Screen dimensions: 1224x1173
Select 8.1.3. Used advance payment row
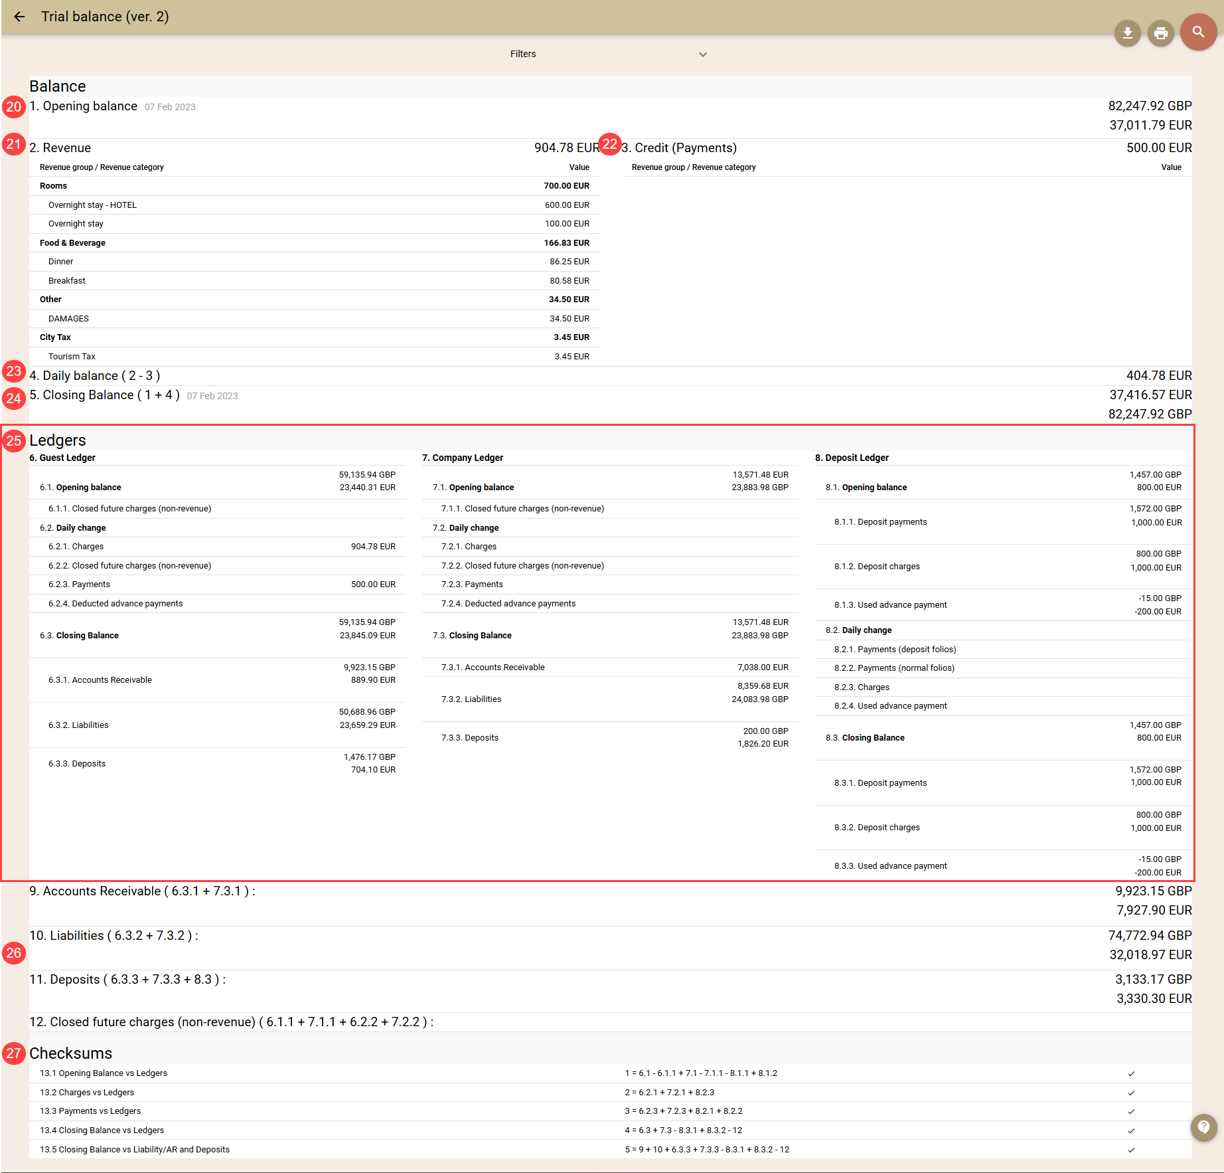coord(1004,605)
